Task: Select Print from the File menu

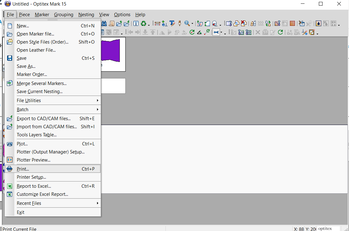Action: click(53, 169)
